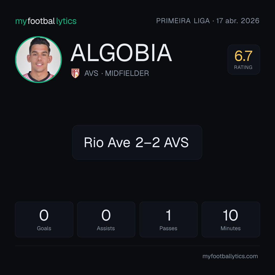Click the Primeira Liga date header
This screenshot has height=275, width=275.
pyautogui.click(x=208, y=21)
